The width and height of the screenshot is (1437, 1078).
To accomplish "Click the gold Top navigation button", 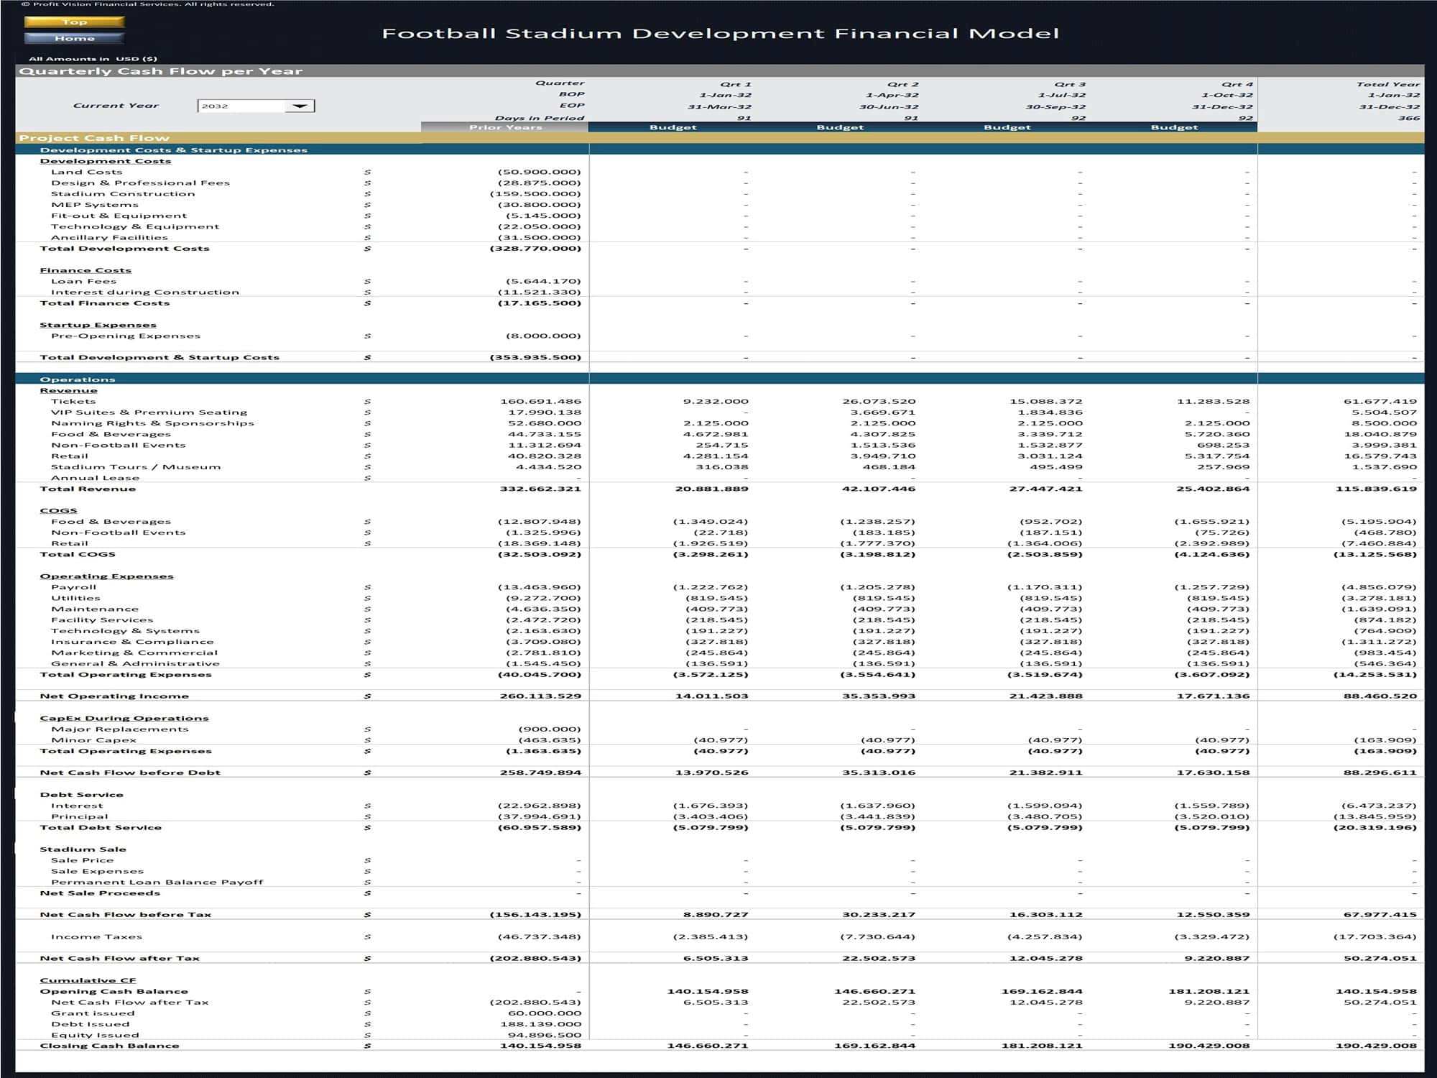I will (x=75, y=22).
